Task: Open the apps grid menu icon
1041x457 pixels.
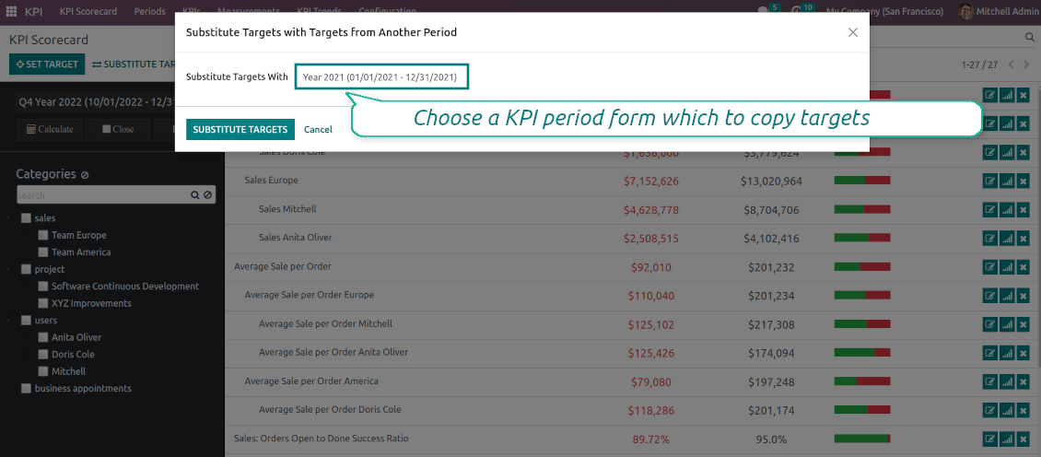Action: click(11, 11)
